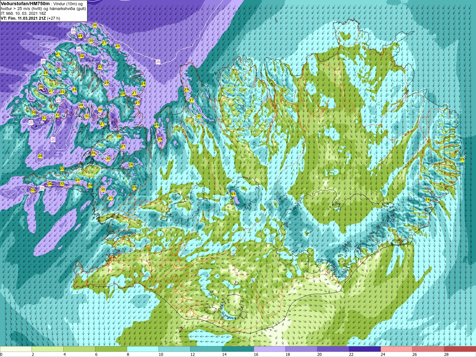Click the legend scale value 22
Screen dimensions: 476x357
pyautogui.click(x=351, y=354)
